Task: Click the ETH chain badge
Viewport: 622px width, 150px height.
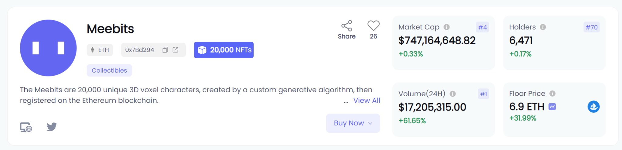Action: click(x=100, y=50)
